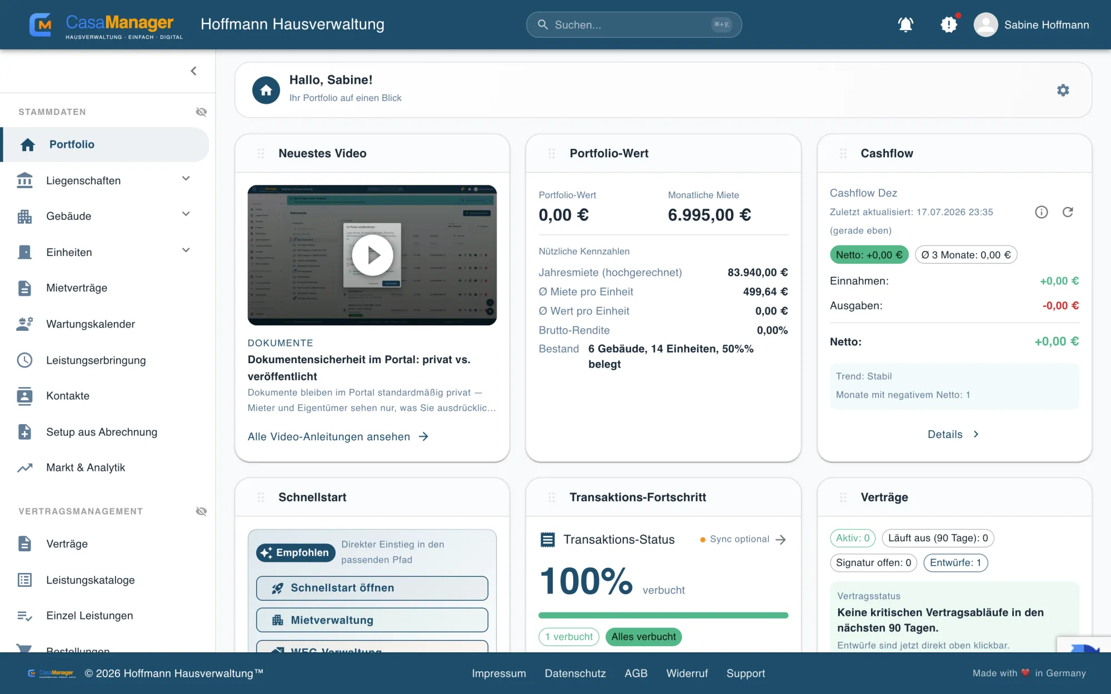1111x694 pixels.
Task: Expand the Gebäude submenu
Action: tap(186, 214)
